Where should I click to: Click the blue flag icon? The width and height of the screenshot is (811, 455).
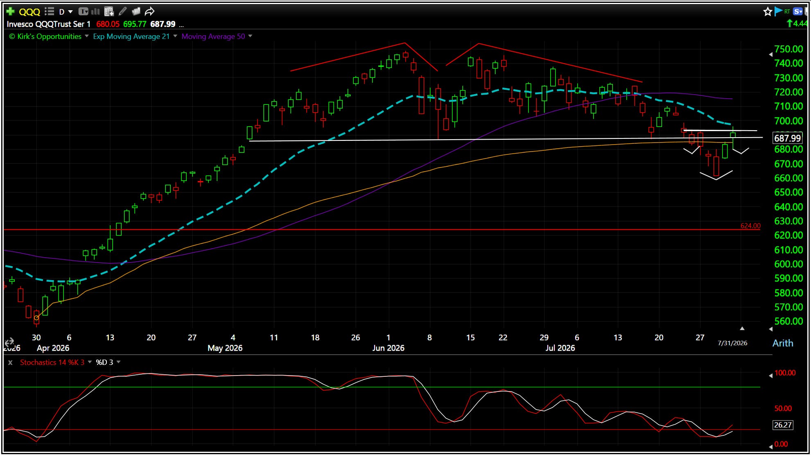[x=778, y=11]
